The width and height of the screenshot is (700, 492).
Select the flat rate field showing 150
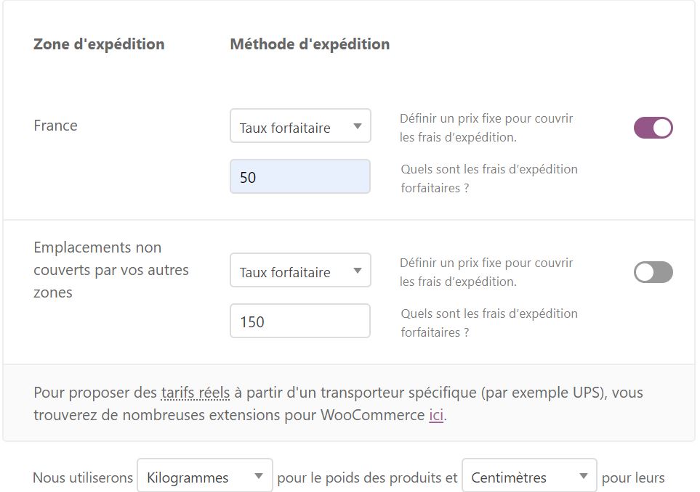coord(299,320)
